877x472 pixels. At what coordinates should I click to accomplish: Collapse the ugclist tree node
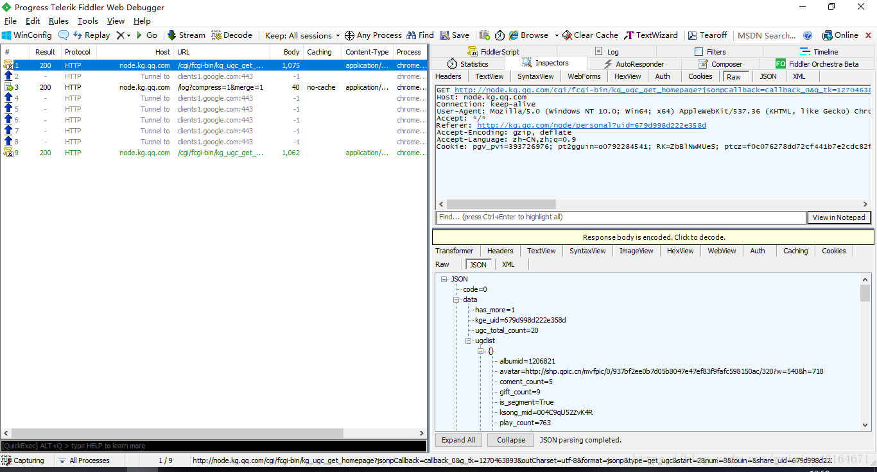(x=468, y=341)
